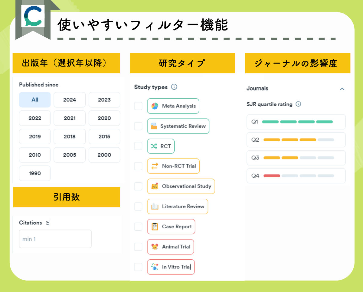Viewport: 363px width, 292px height.
Task: Click the 使いやすいフィルター機能 title
Action: pos(143,25)
